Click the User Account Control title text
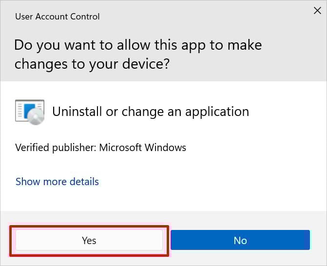The image size is (327, 266). point(57,17)
